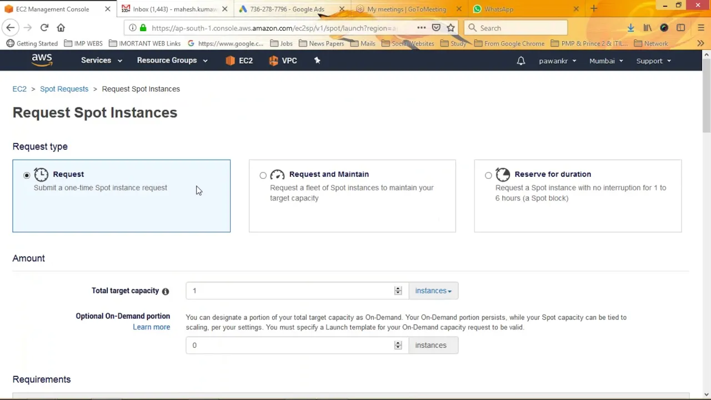Open the Social Websites bookmarks folder
Image resolution: width=711 pixels, height=400 pixels.
click(x=407, y=43)
